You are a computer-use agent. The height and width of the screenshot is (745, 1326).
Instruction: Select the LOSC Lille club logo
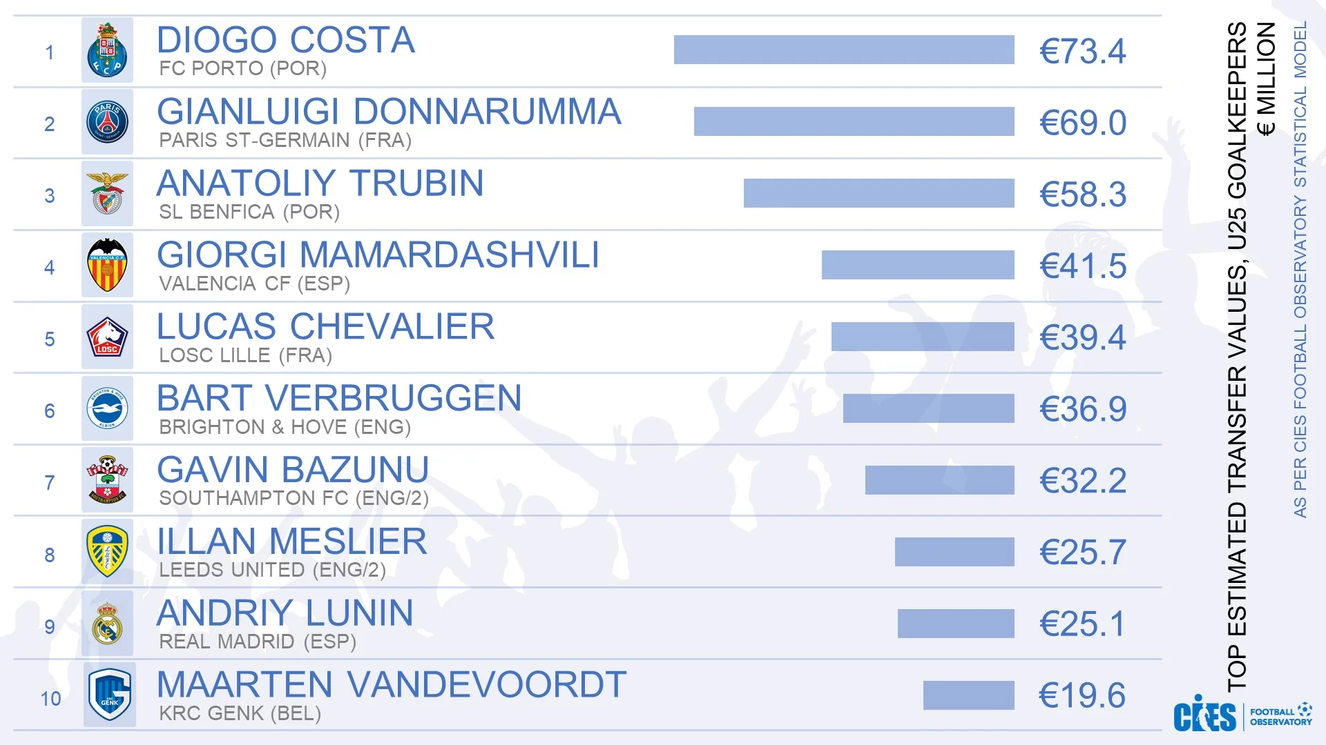(x=107, y=338)
